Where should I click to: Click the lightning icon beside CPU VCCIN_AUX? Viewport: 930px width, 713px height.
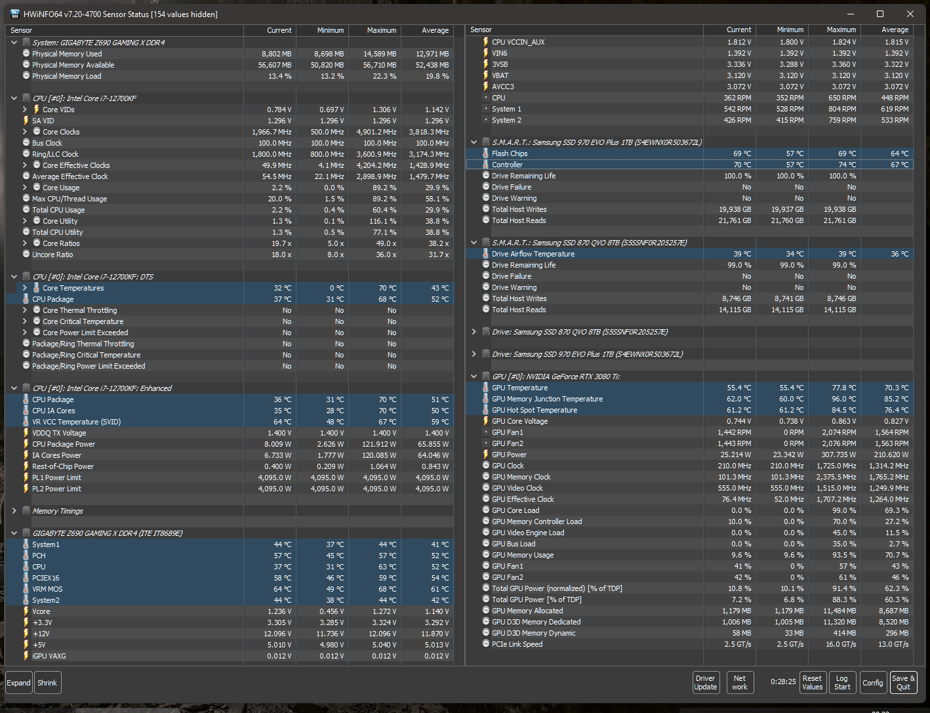486,42
